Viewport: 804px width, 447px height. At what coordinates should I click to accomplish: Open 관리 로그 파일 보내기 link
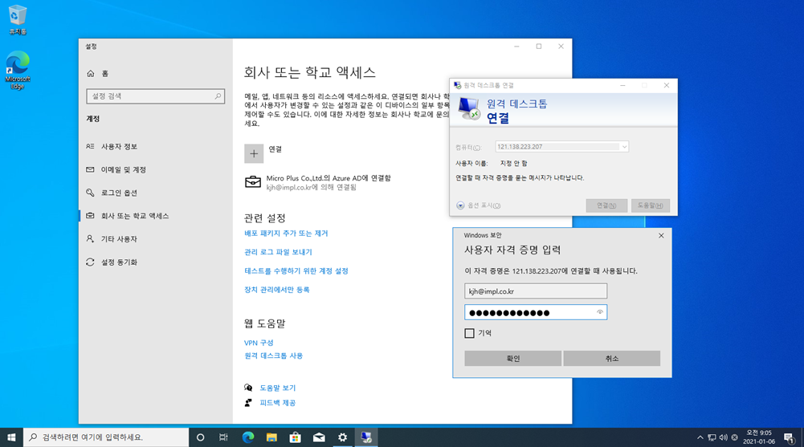(x=278, y=252)
